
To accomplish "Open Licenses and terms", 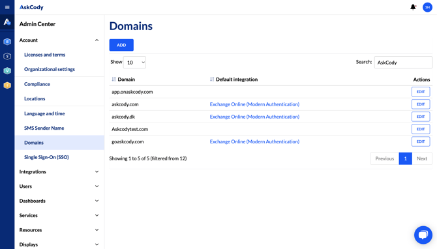I will (44, 55).
